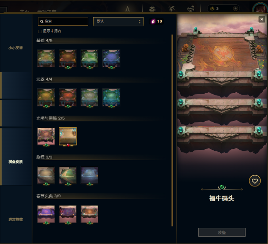Viewport: 268px width, 244px height.
Task: Click the magnifier icon in search box
Action: coord(42,21)
